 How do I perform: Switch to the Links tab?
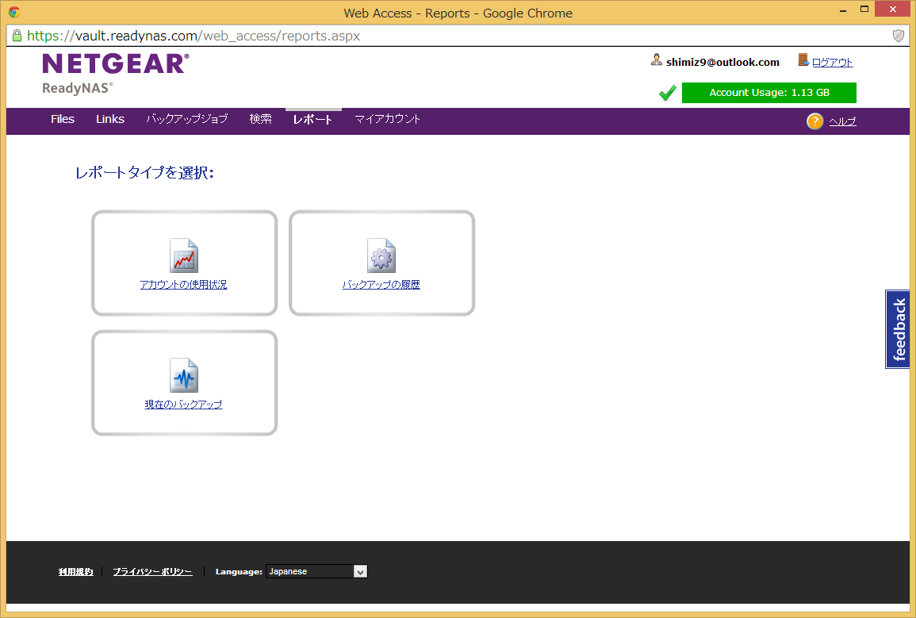110,119
